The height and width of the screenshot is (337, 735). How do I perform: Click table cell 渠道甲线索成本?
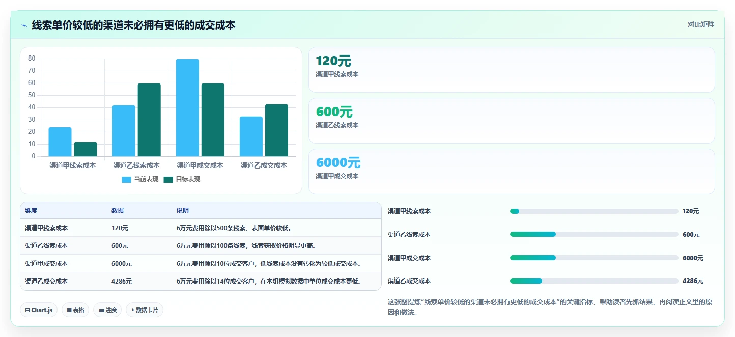coord(46,228)
